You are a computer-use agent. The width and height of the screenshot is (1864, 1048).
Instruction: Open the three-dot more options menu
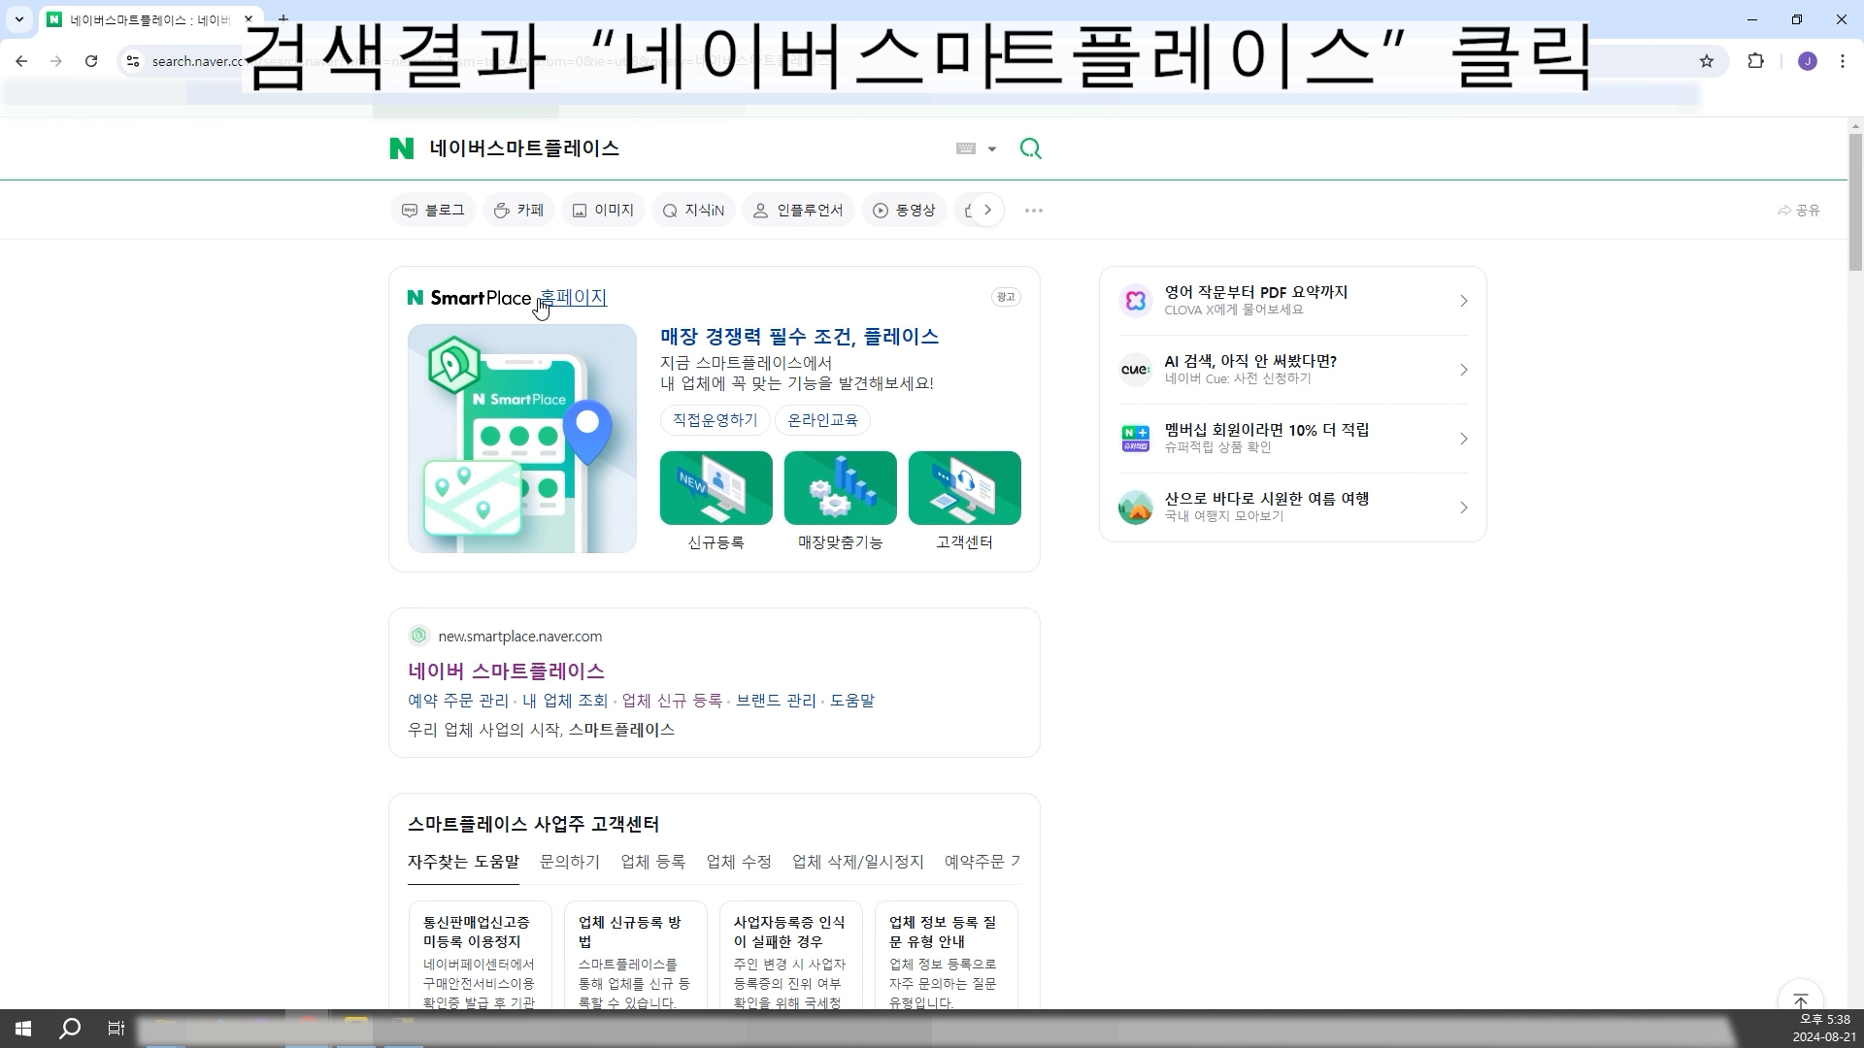pyautogui.click(x=1033, y=211)
